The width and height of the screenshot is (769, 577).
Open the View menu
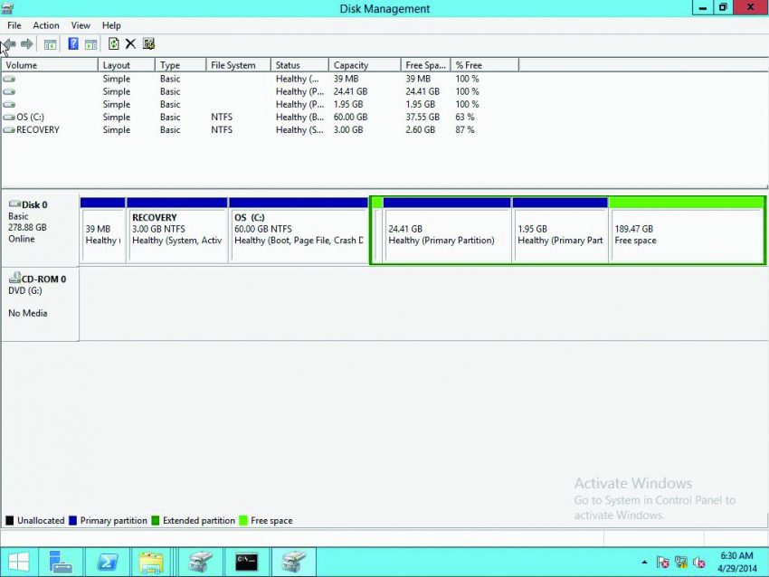81,25
